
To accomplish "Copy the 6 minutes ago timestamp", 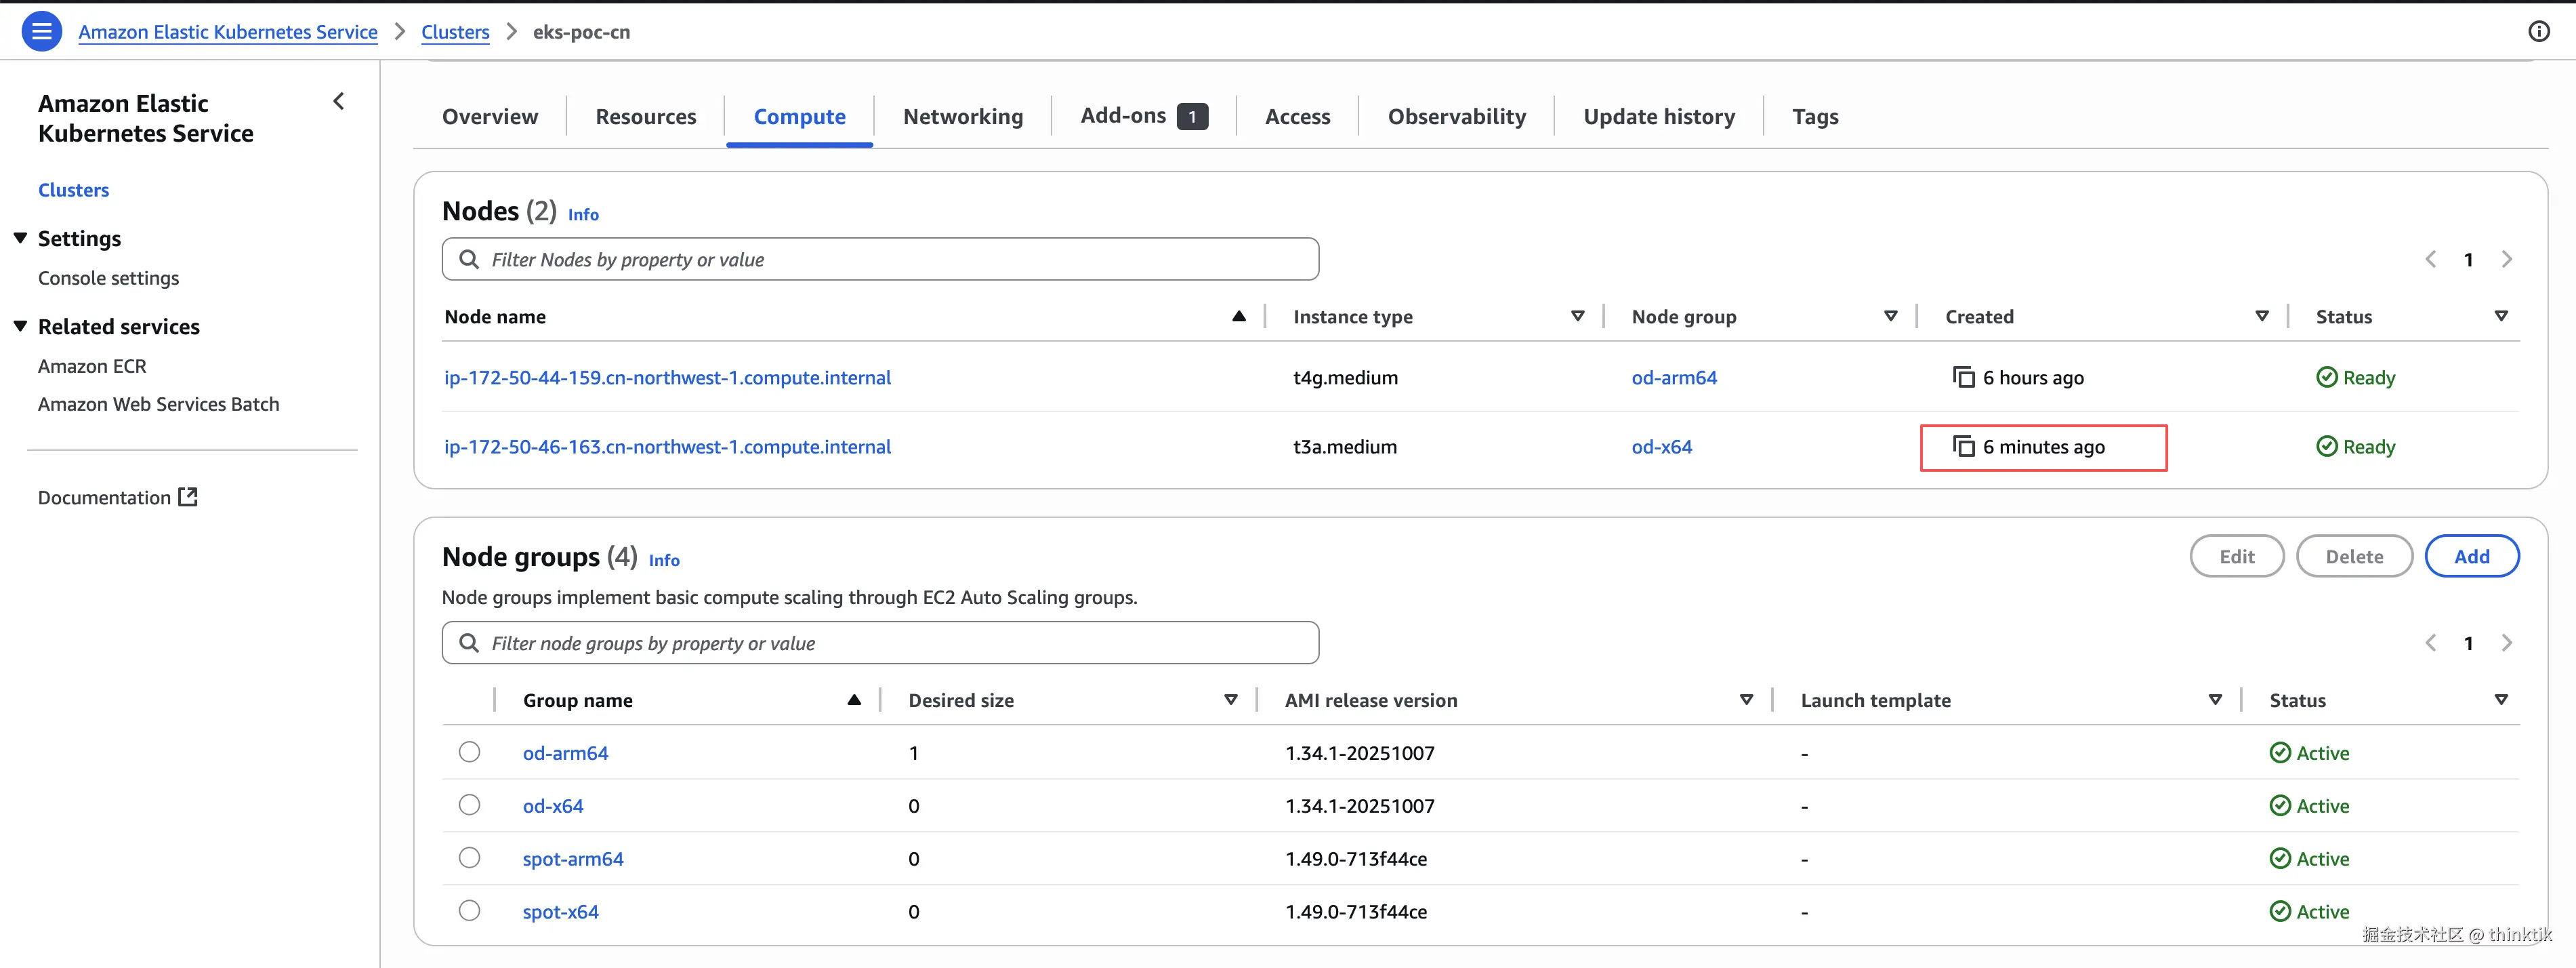I will click(x=1963, y=446).
